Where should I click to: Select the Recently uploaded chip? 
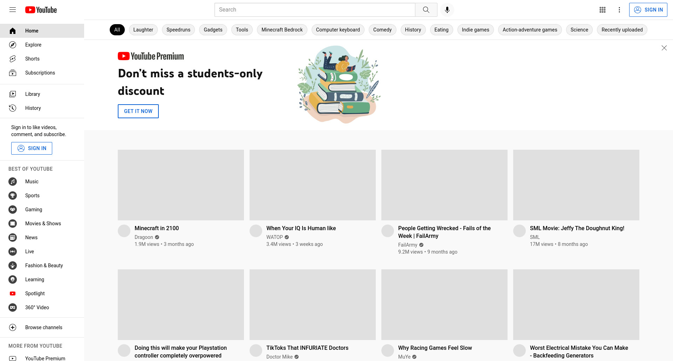point(622,30)
